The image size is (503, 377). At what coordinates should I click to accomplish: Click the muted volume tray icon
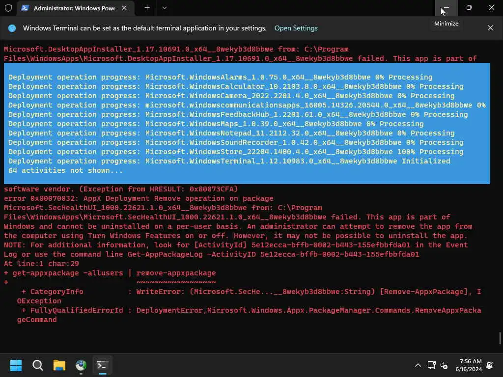point(444,365)
